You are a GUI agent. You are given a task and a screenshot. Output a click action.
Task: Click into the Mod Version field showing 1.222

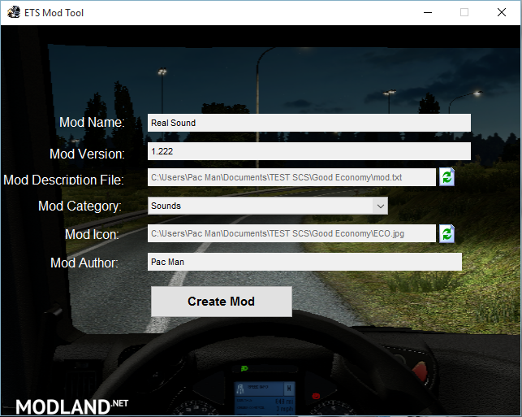(309, 151)
